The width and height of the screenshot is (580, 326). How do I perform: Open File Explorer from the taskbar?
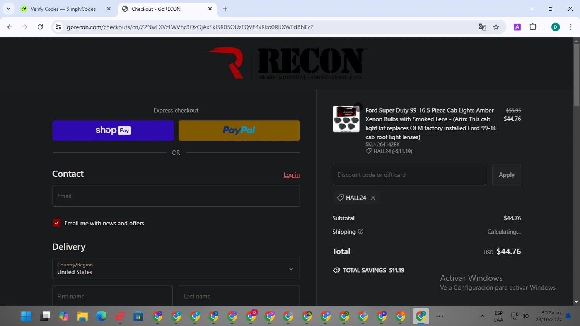click(82, 316)
